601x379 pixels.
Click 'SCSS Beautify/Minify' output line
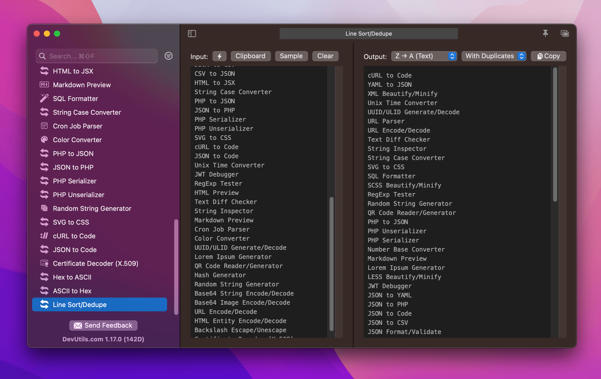coord(404,185)
